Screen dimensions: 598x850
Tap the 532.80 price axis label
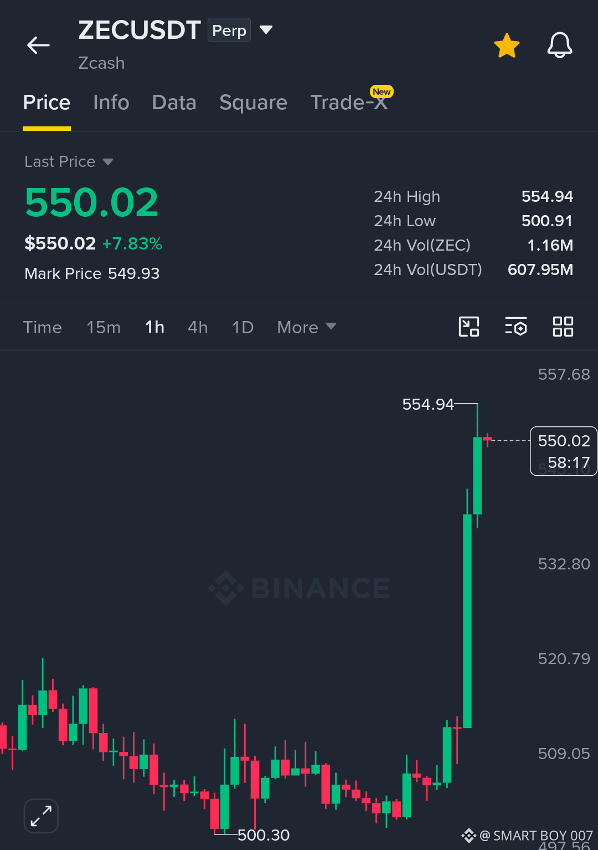click(x=564, y=564)
